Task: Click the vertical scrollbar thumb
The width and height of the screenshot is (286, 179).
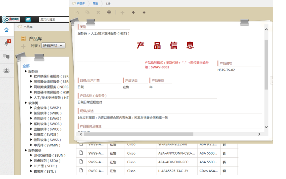Action: (x=266, y=64)
